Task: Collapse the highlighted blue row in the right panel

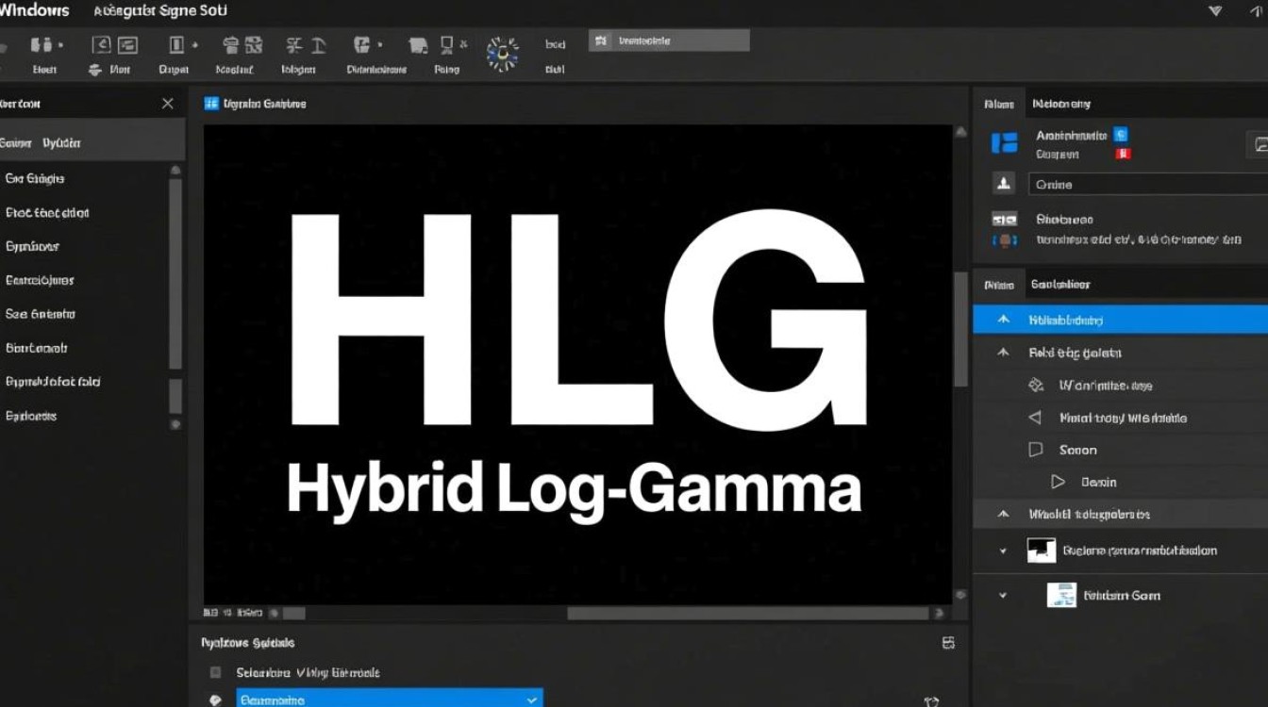Action: 1004,320
